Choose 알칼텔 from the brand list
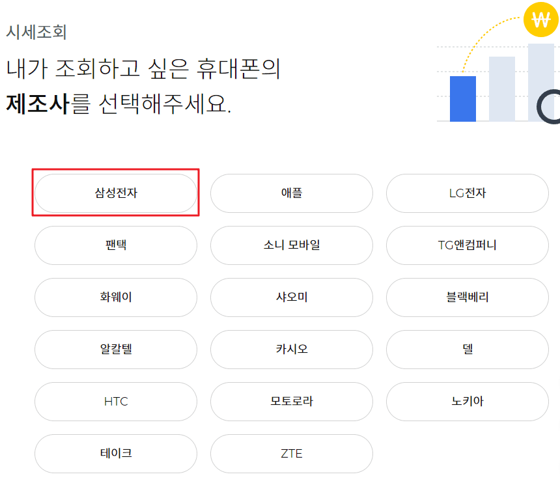The image size is (560, 483). click(x=115, y=350)
